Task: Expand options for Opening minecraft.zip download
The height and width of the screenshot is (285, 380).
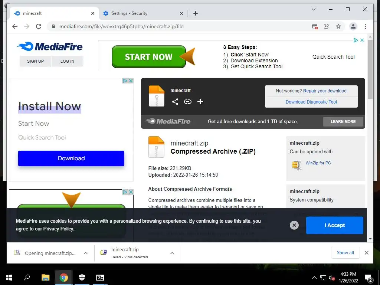Action: pos(86,253)
